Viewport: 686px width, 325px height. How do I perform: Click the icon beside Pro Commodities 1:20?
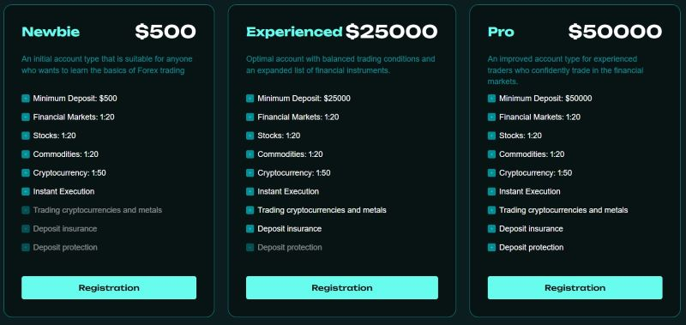491,154
